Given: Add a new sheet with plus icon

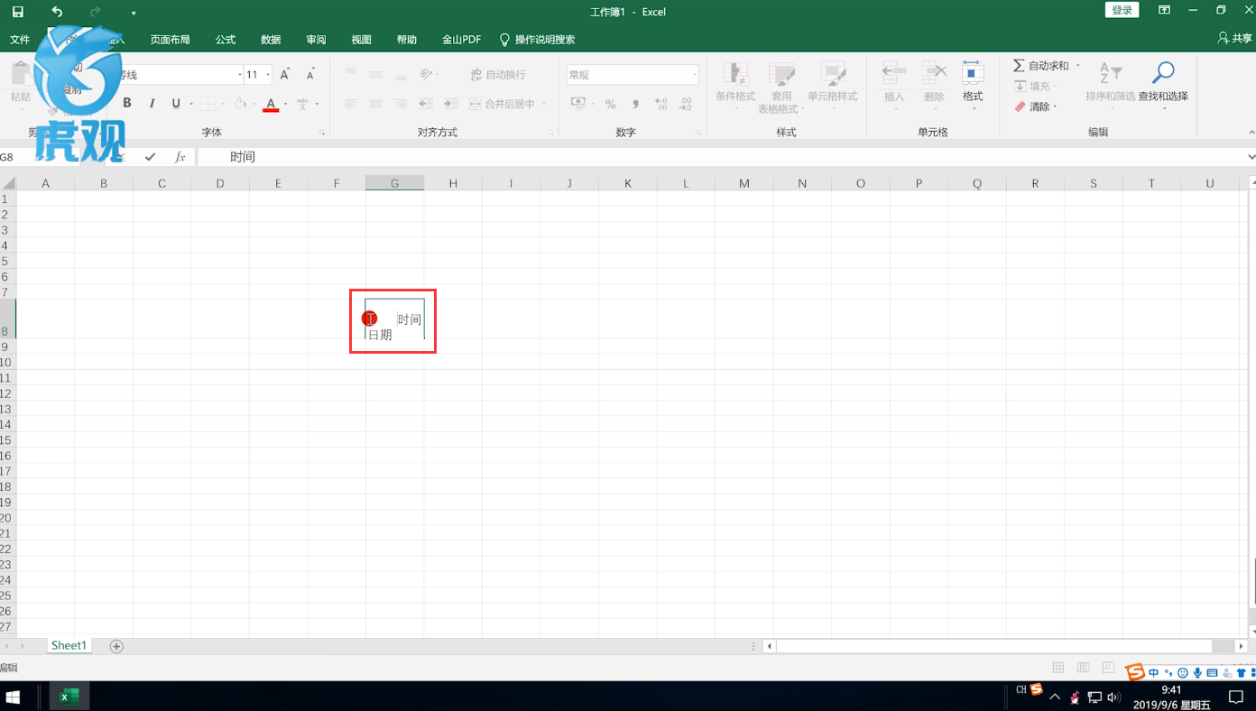Looking at the screenshot, I should [116, 646].
